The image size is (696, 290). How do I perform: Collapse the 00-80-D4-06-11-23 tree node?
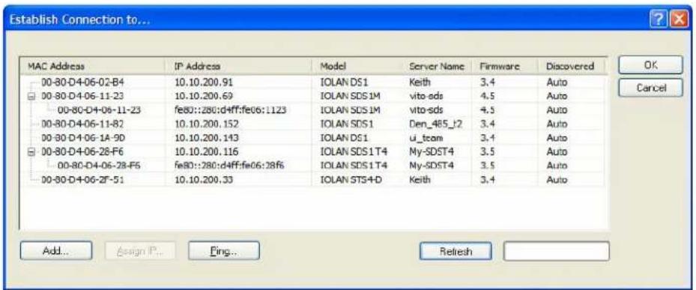pyautogui.click(x=32, y=97)
